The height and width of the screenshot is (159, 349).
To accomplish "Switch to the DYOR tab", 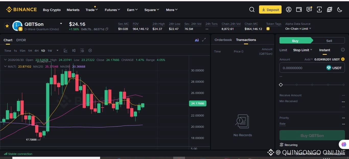I will (x=21, y=40).
